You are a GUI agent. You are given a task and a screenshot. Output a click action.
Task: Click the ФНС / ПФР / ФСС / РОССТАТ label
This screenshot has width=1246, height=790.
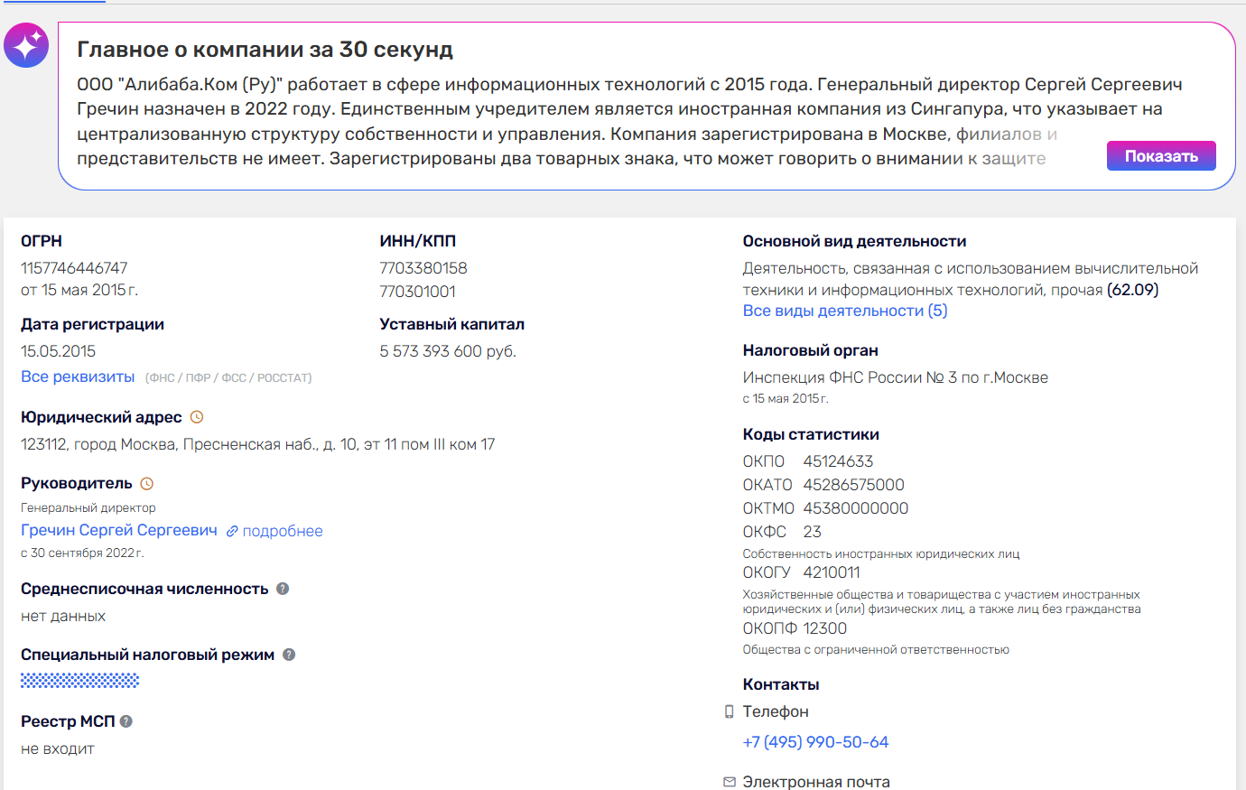228,378
